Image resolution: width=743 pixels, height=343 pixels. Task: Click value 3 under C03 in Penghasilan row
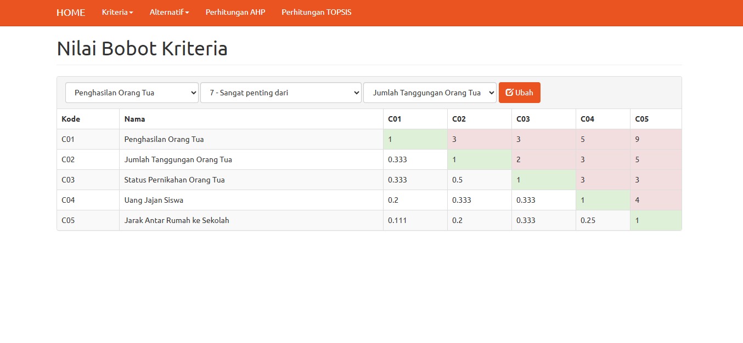[544, 139]
